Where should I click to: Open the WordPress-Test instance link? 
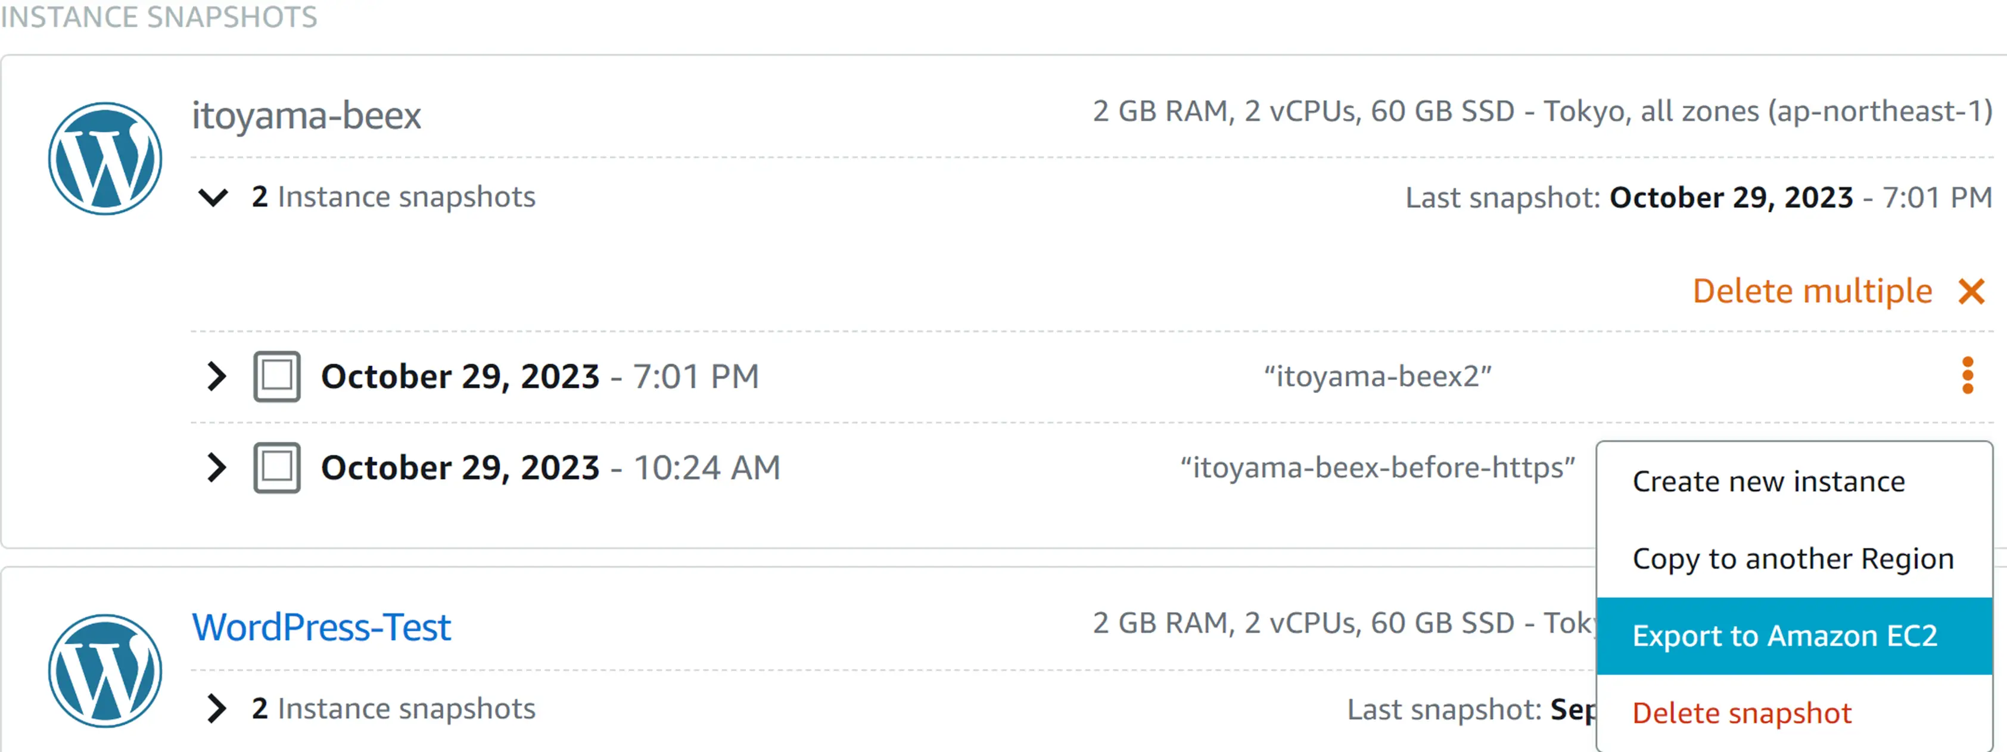[321, 628]
